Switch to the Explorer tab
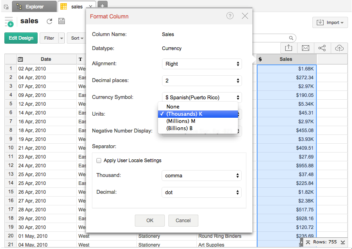352x249 pixels. [x=34, y=7]
